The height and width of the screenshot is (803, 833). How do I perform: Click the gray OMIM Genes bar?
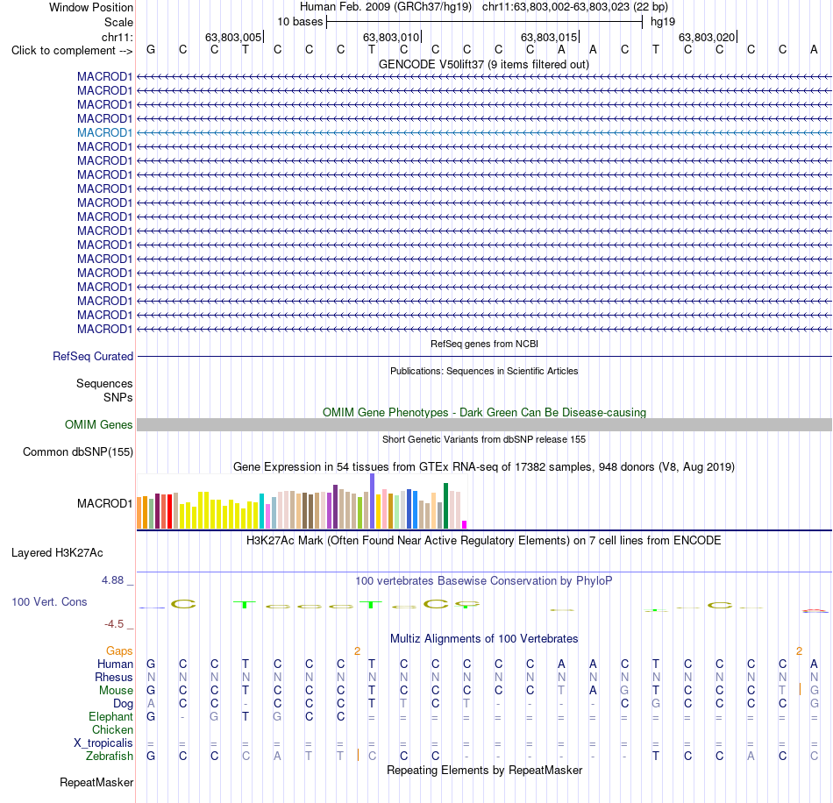(x=484, y=425)
